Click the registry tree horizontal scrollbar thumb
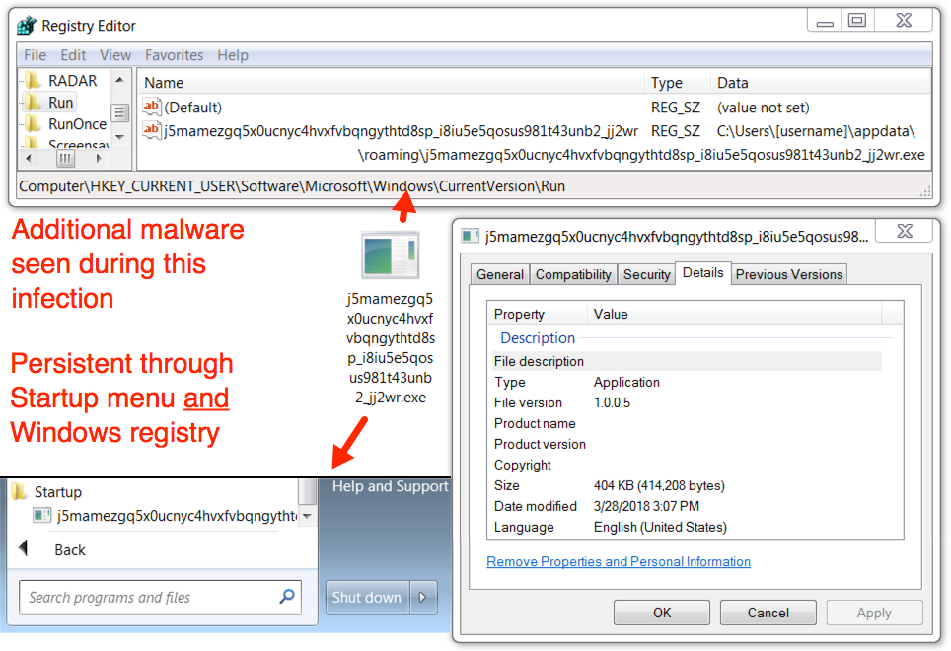 [65, 158]
